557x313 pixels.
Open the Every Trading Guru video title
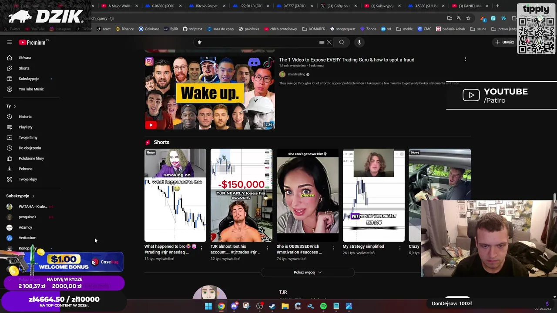coord(346,60)
